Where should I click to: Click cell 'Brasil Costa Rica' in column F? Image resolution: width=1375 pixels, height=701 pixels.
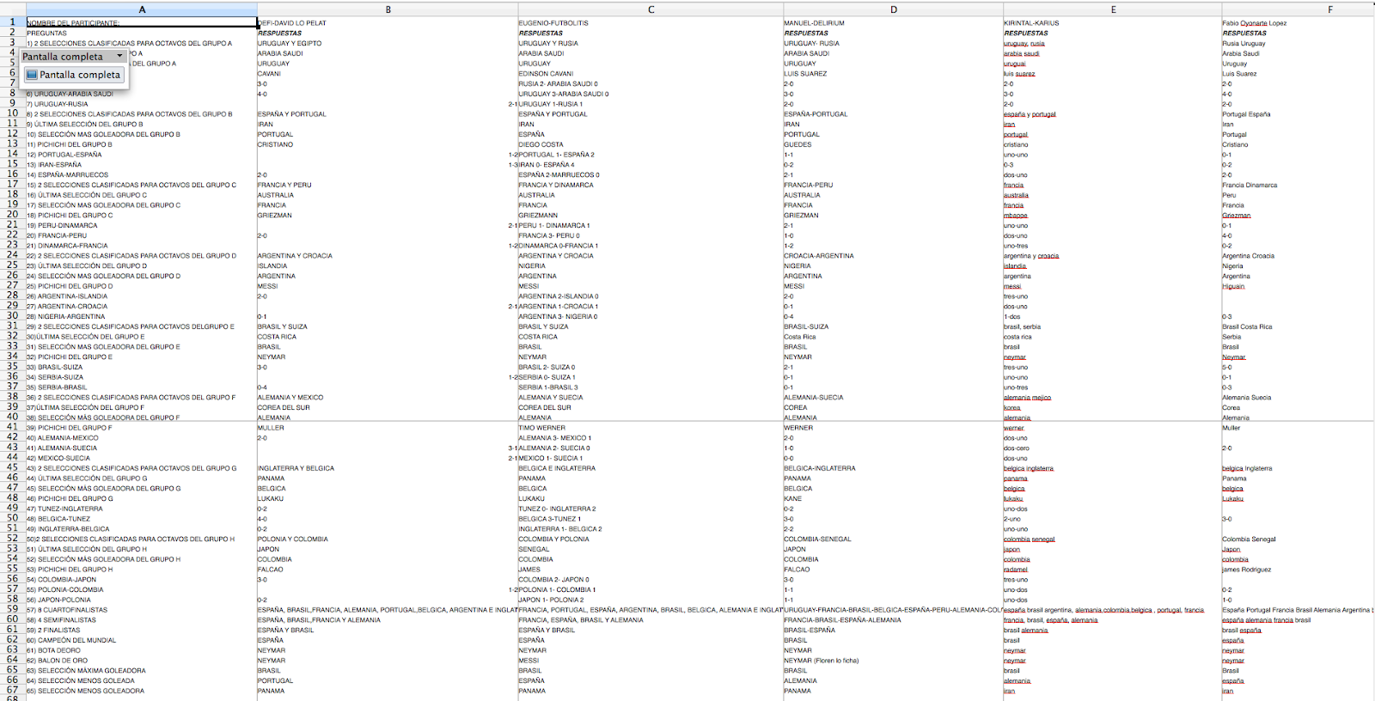coord(1248,326)
